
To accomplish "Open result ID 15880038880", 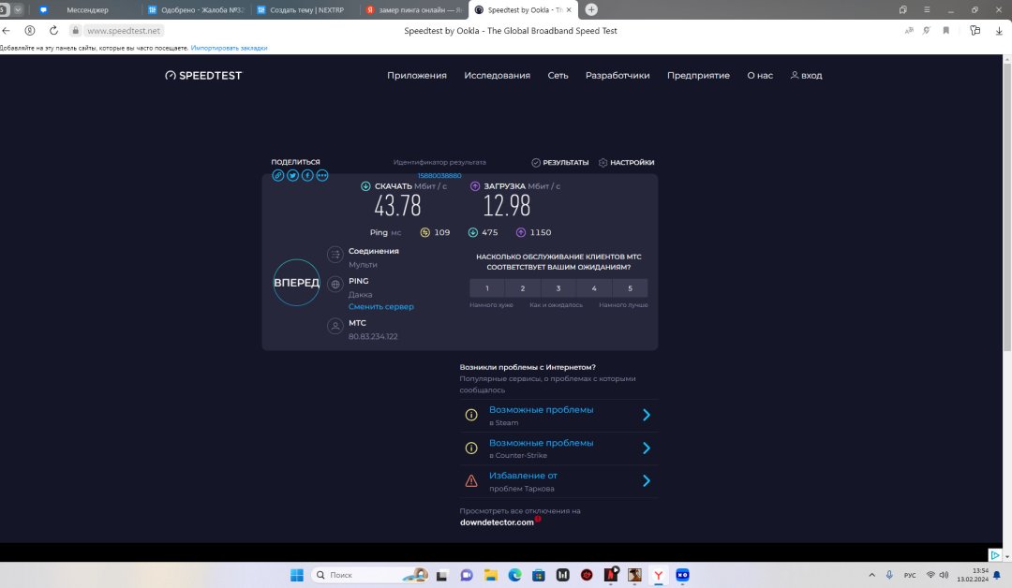I will (x=439, y=175).
